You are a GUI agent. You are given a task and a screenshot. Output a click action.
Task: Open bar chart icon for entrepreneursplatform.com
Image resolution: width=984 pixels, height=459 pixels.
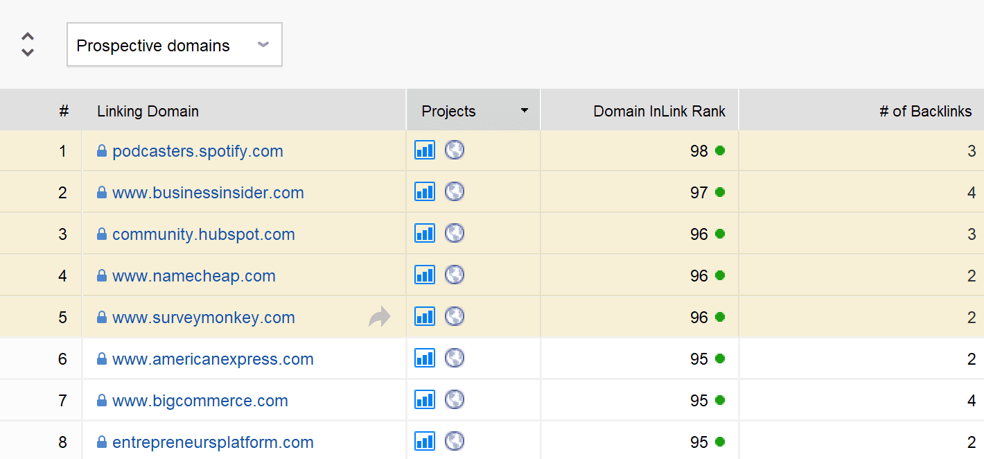pos(425,441)
